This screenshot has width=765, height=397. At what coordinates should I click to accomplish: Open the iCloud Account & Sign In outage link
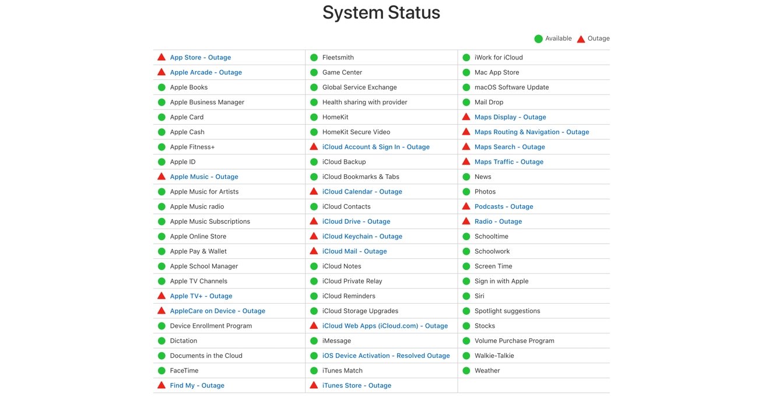click(376, 147)
